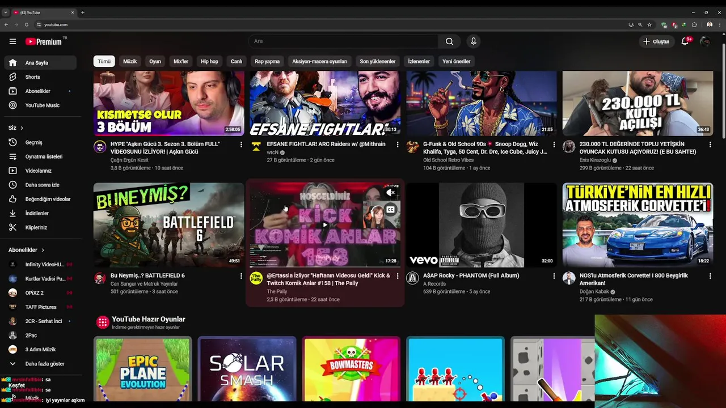Toggle captions on Kick Komik Anlar preview
This screenshot has height=408, width=726.
390,210
